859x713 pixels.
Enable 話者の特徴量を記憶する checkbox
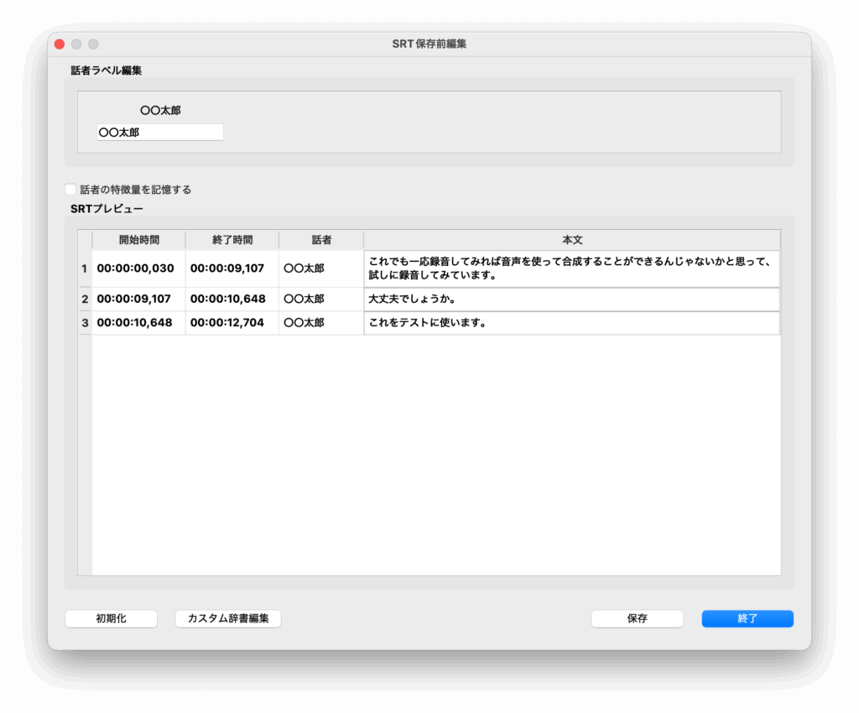pyautogui.click(x=70, y=190)
